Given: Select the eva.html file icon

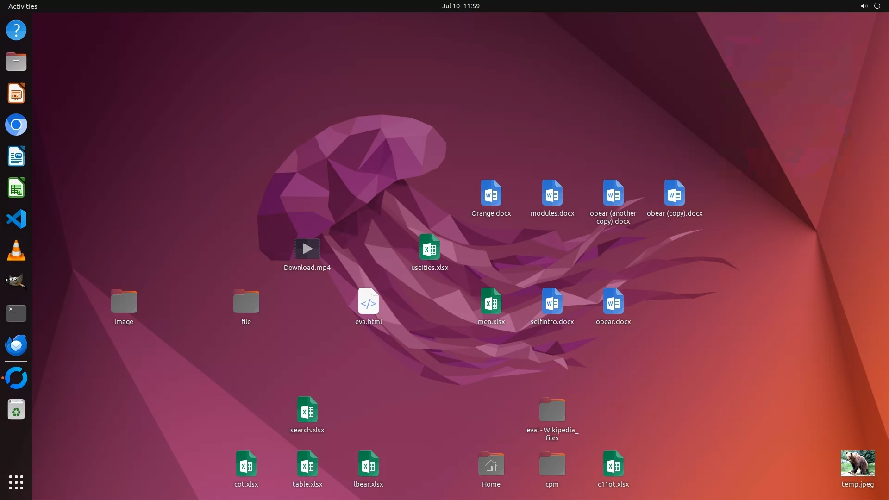Looking at the screenshot, I should (368, 302).
